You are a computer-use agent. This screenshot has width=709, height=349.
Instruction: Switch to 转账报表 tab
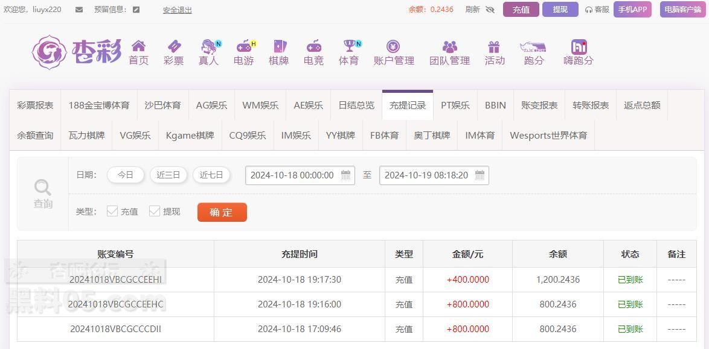tap(591, 105)
